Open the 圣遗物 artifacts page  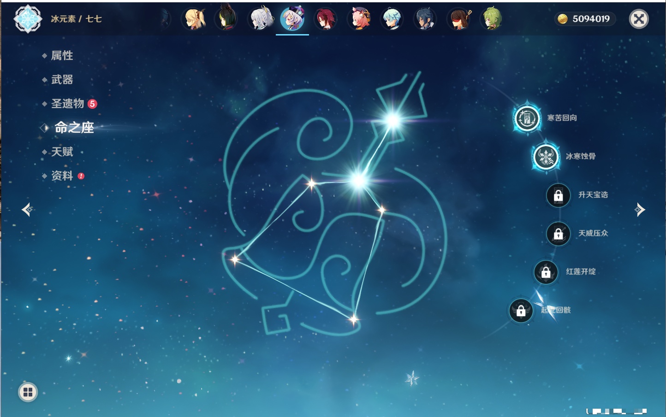(x=67, y=104)
